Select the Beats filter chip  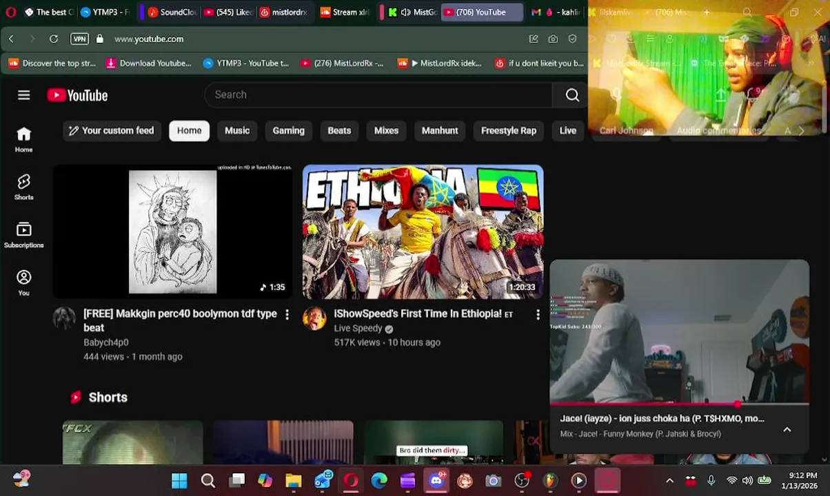coord(339,131)
